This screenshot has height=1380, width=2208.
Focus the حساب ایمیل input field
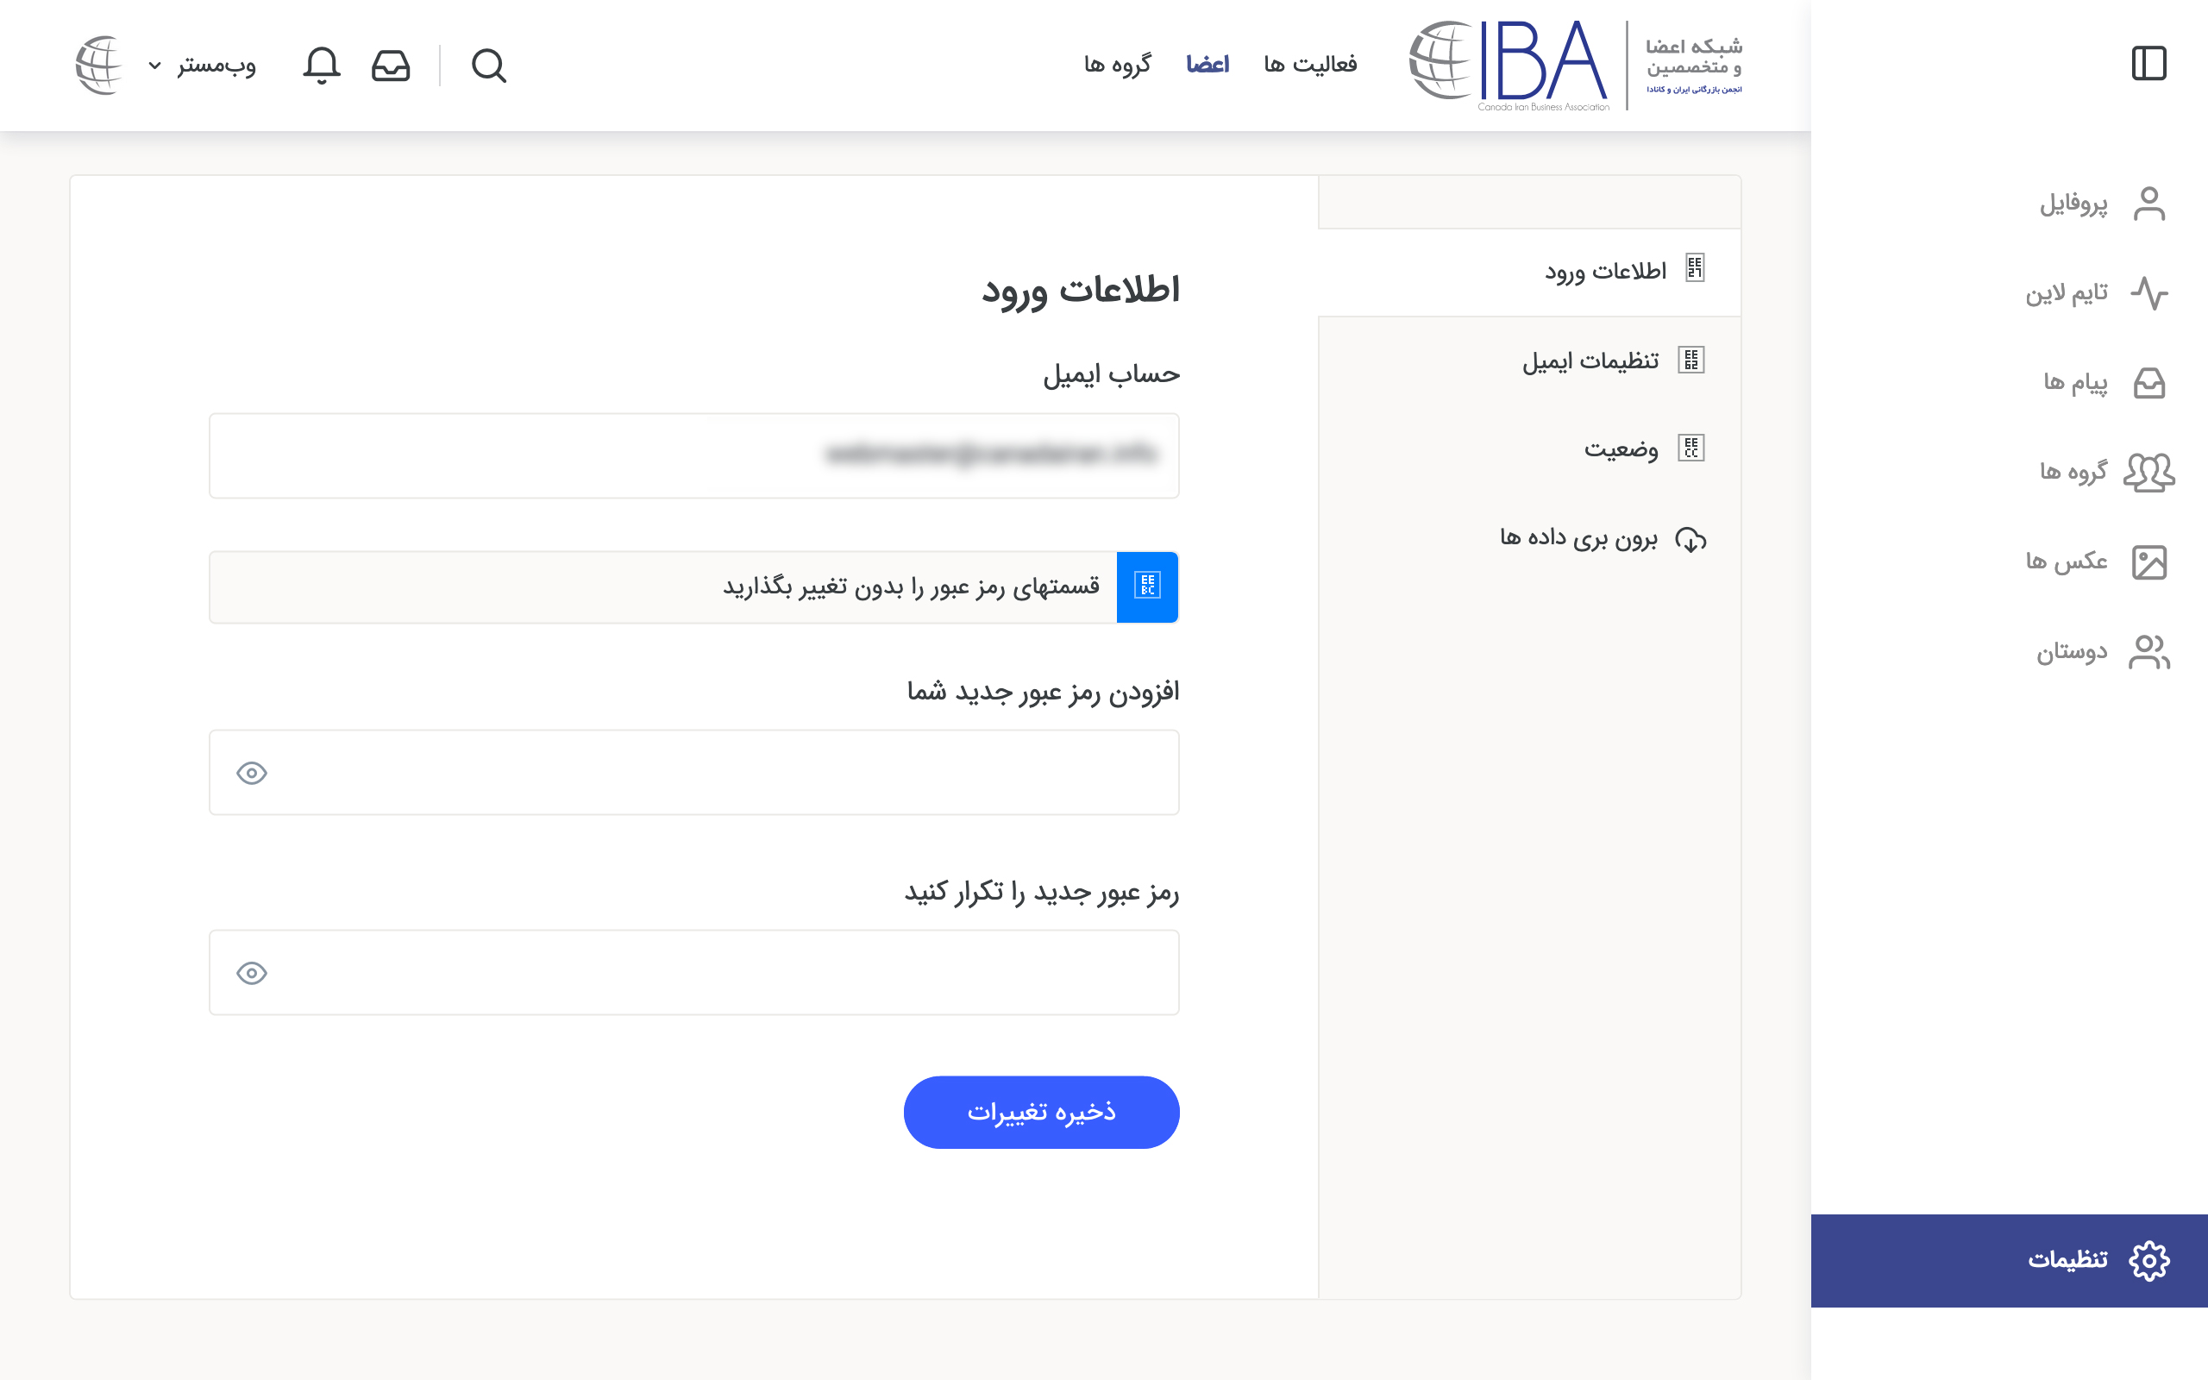[693, 455]
